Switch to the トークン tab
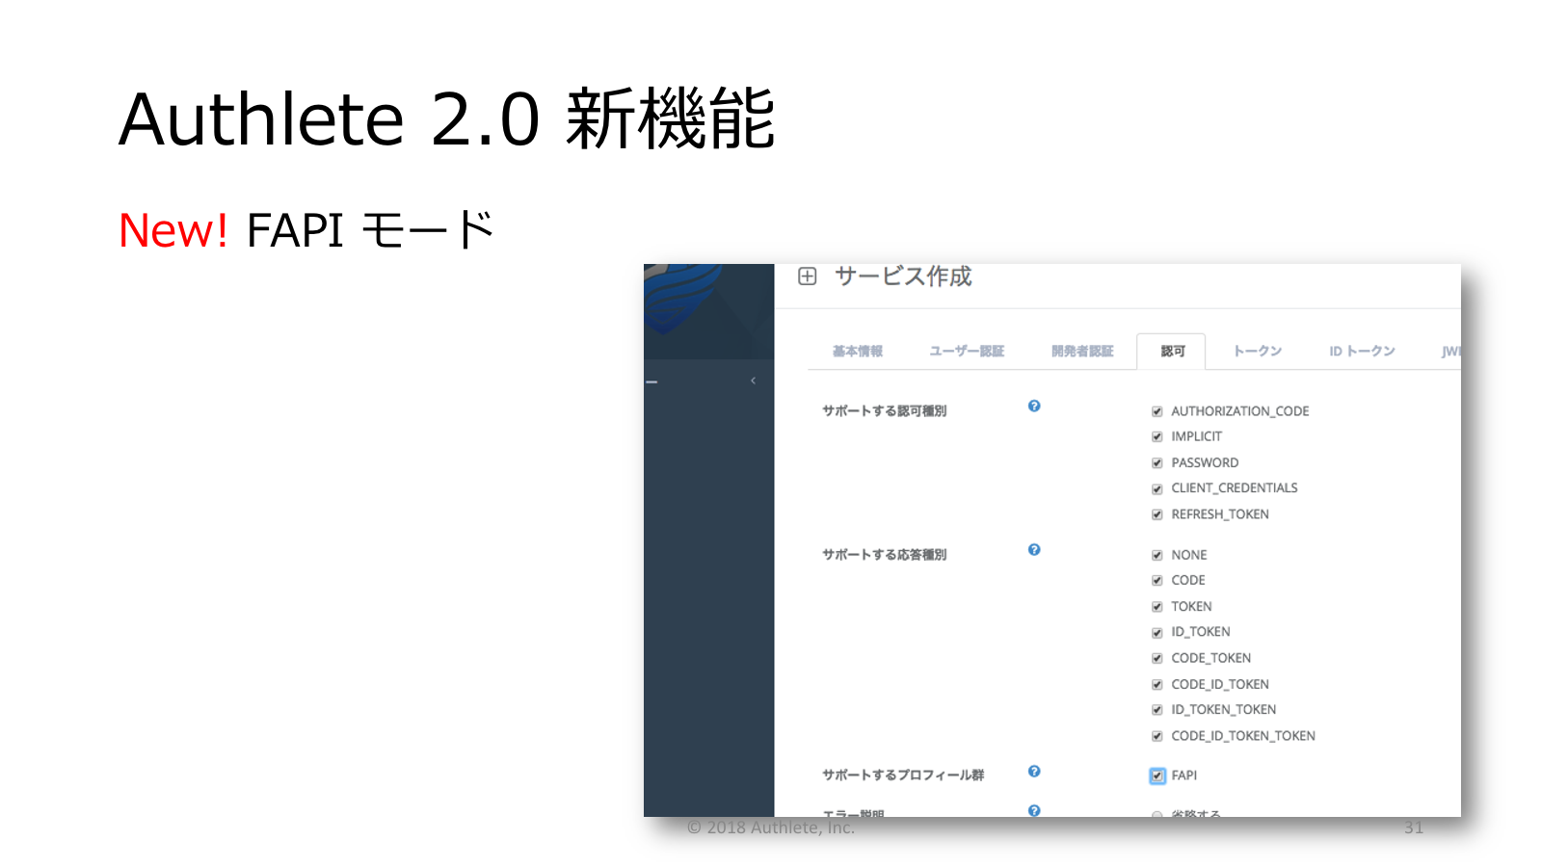This screenshot has height=867, width=1542. tap(1258, 352)
